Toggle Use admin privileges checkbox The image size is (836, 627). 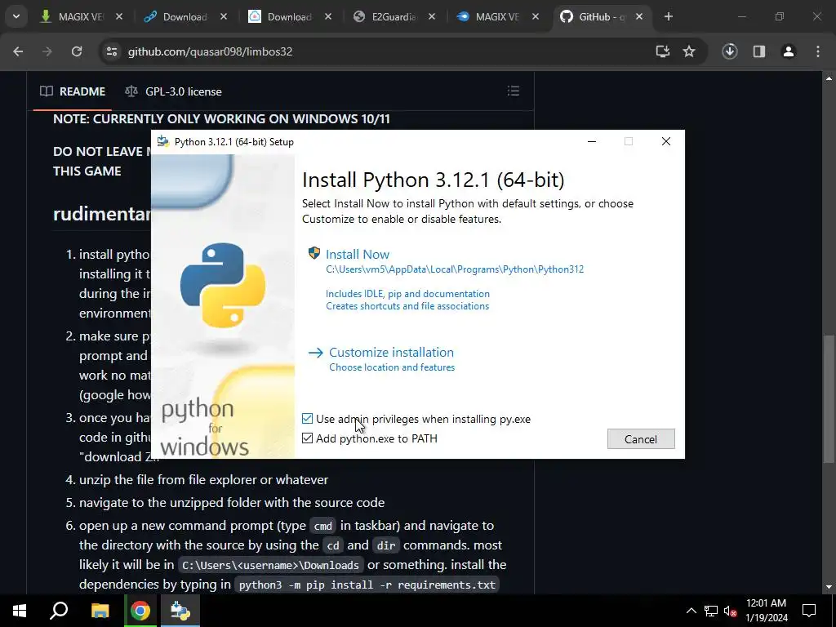307,419
